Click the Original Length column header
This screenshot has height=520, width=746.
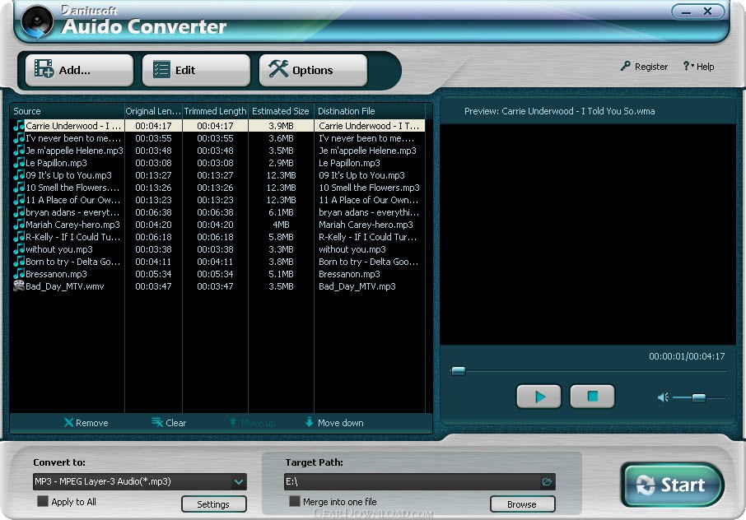click(x=153, y=111)
